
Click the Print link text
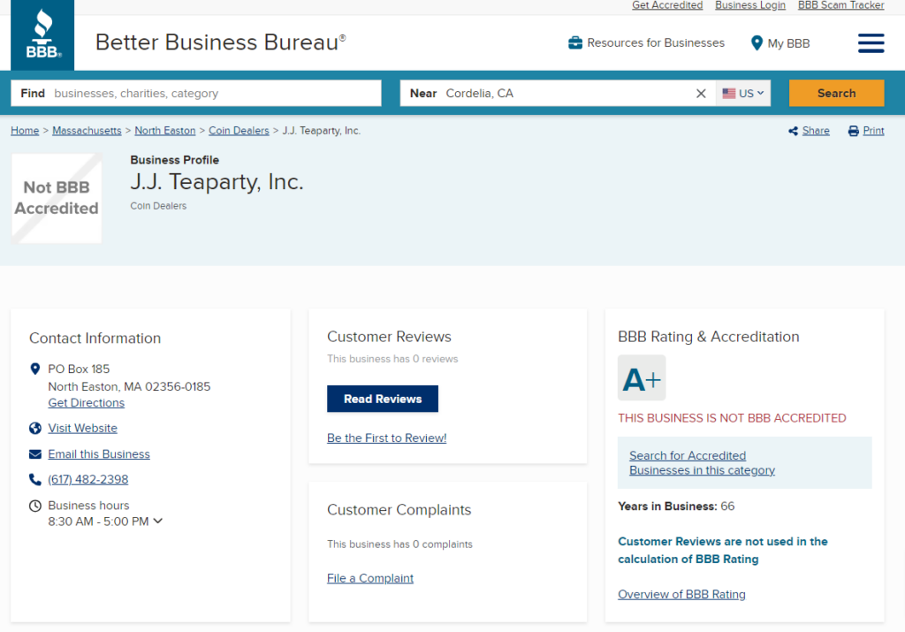pos(873,131)
